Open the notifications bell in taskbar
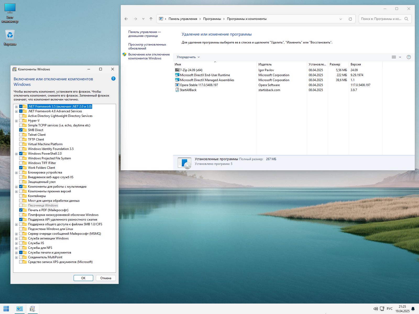Screen dimensions: 419x314 [x=413, y=309]
